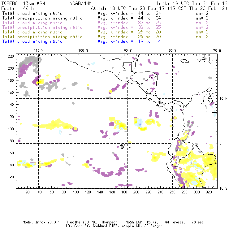The image size is (229, 229).
Task: Click the 'NCAR/MMM' header label
Action: (81, 3)
